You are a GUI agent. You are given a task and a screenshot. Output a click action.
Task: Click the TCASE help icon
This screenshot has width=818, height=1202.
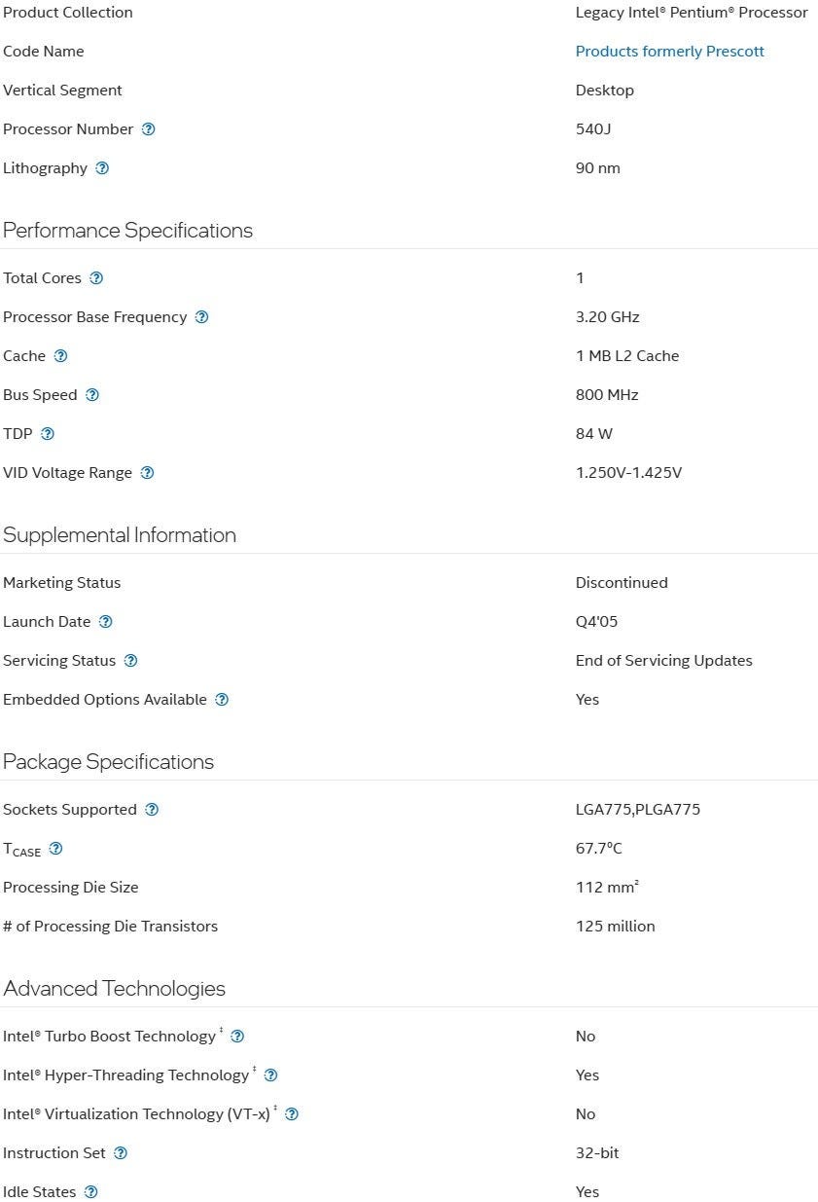(x=55, y=849)
